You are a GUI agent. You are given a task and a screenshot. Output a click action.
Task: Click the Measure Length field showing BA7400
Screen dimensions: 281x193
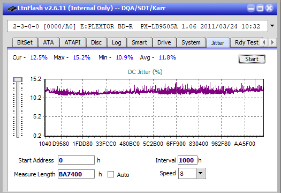pyautogui.click(x=76, y=174)
